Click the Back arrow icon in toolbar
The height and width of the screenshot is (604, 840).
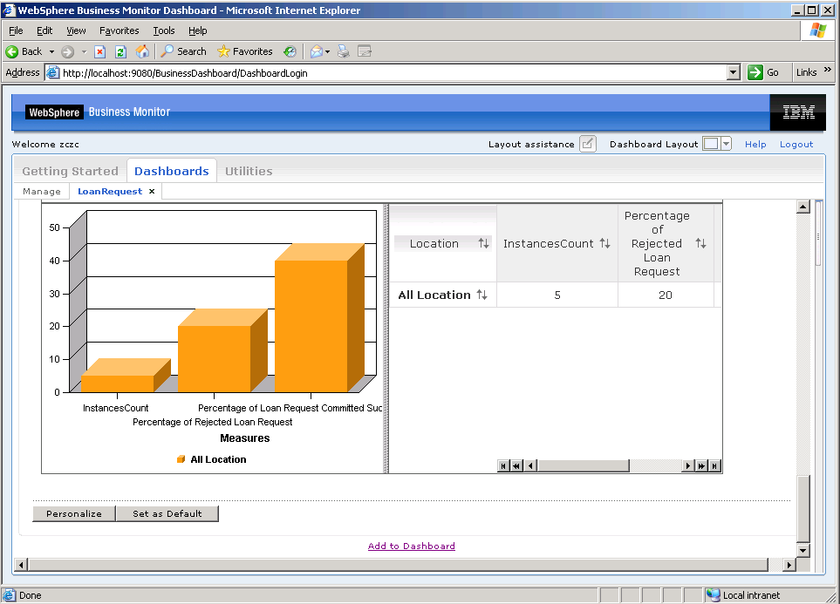[x=12, y=51]
